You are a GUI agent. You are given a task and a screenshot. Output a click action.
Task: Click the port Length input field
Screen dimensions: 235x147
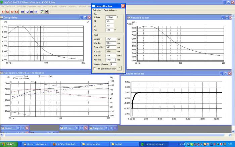pos(111,39)
